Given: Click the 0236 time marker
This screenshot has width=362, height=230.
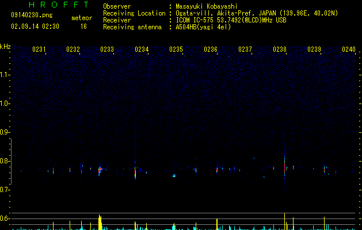Looking at the screenshot, I should point(211,49).
